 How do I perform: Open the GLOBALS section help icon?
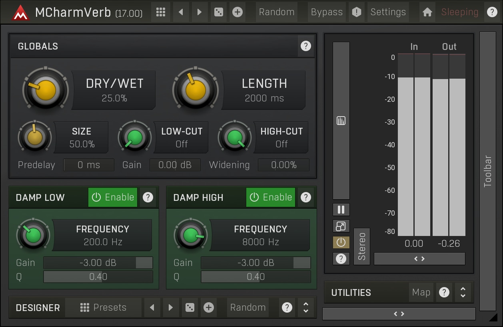305,46
